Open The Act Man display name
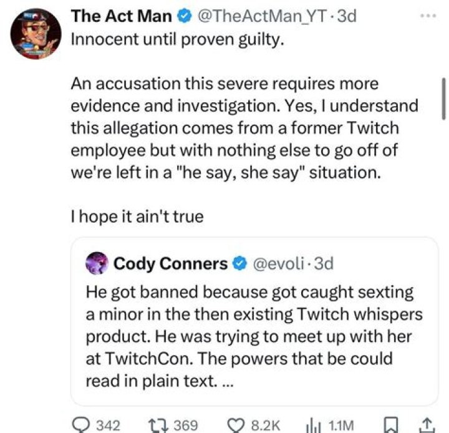Screen dimensions: 449x433 (123, 16)
